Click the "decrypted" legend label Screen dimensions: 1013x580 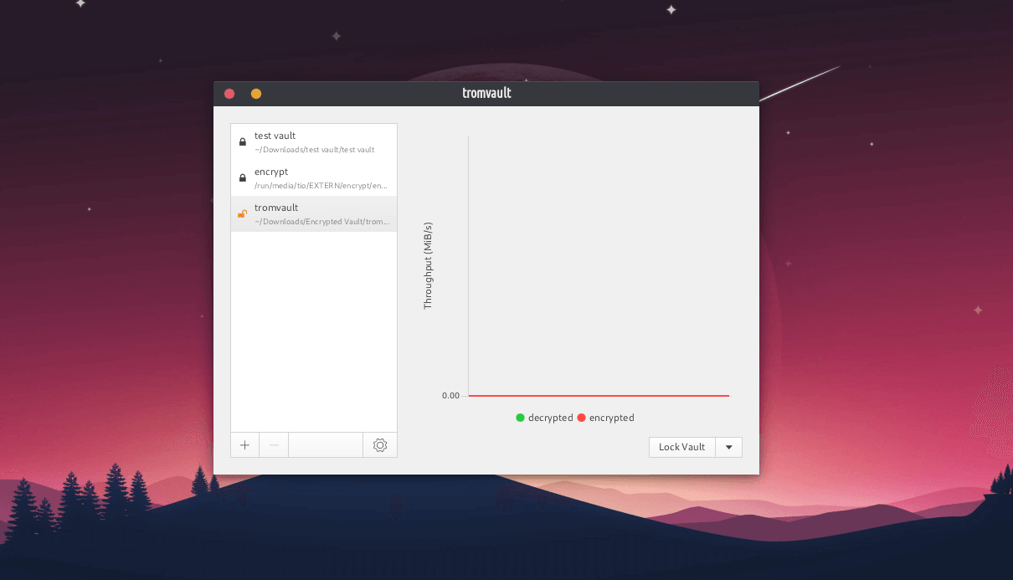coord(550,418)
